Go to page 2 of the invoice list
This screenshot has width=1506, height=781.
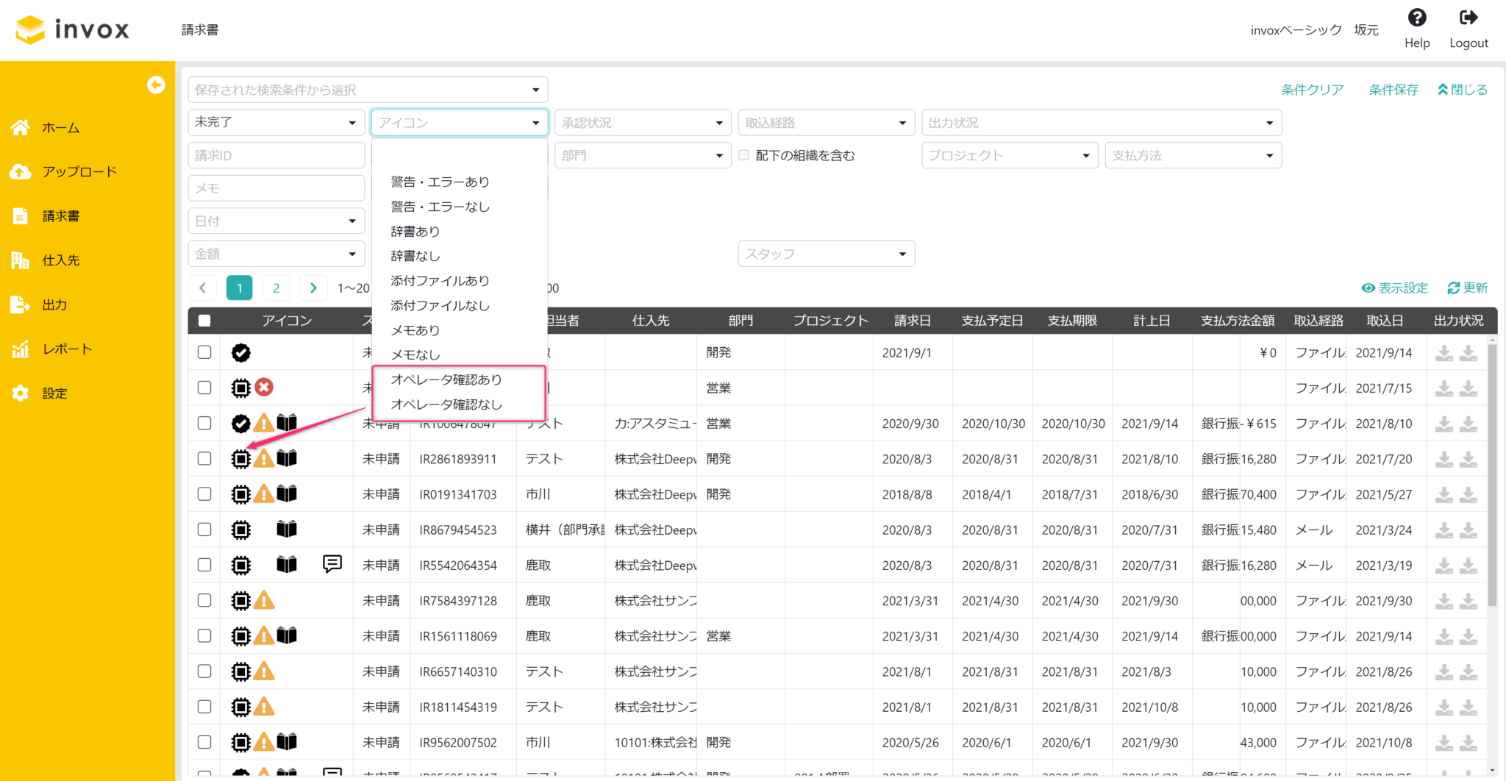point(276,288)
